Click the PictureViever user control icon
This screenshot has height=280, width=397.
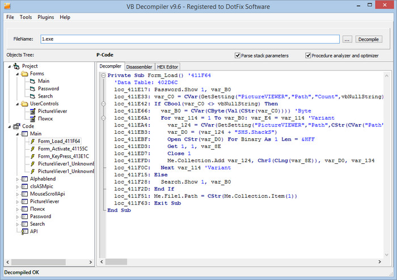33,111
